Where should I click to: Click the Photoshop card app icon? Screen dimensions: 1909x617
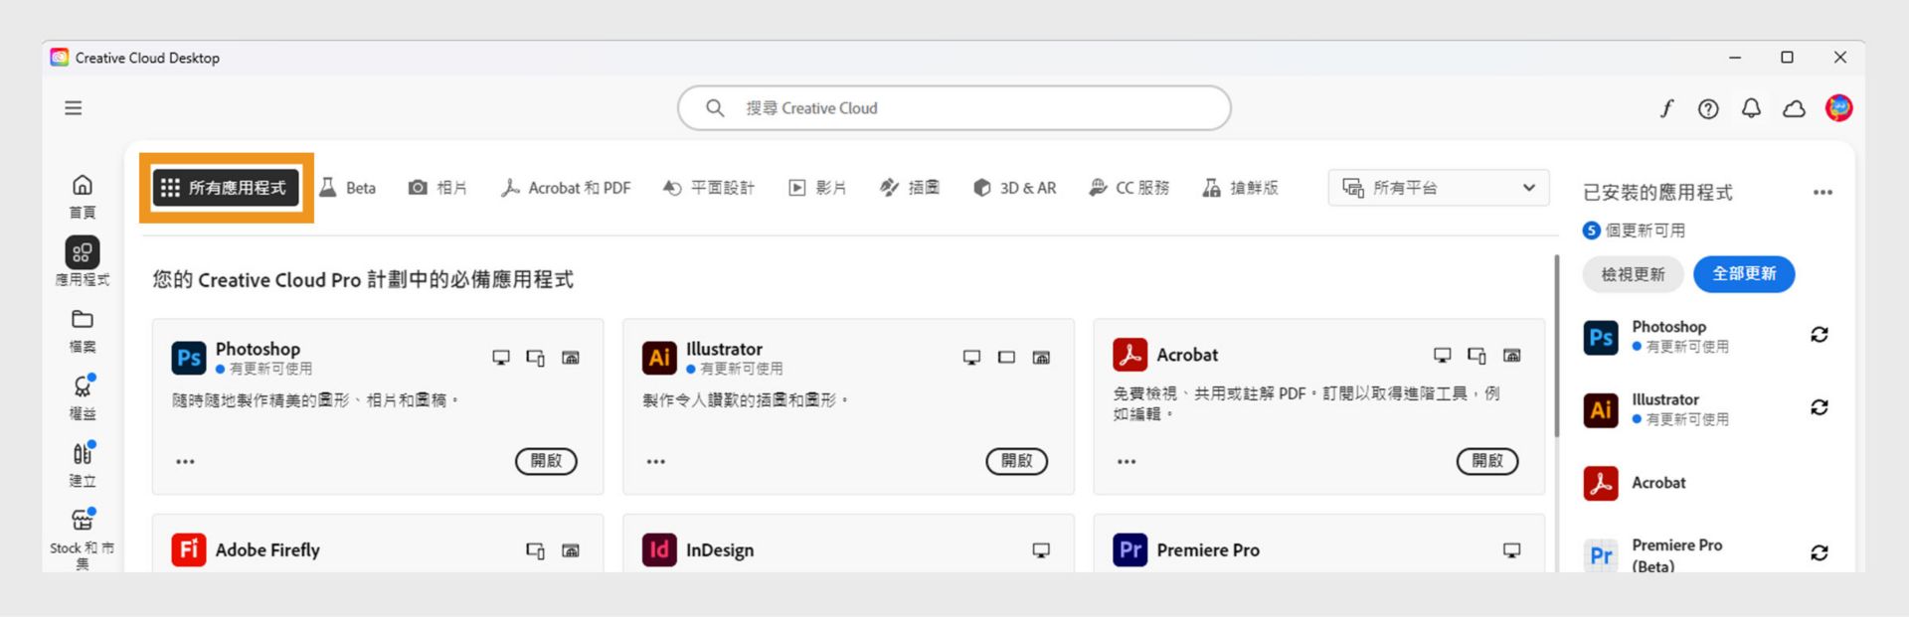pos(189,358)
